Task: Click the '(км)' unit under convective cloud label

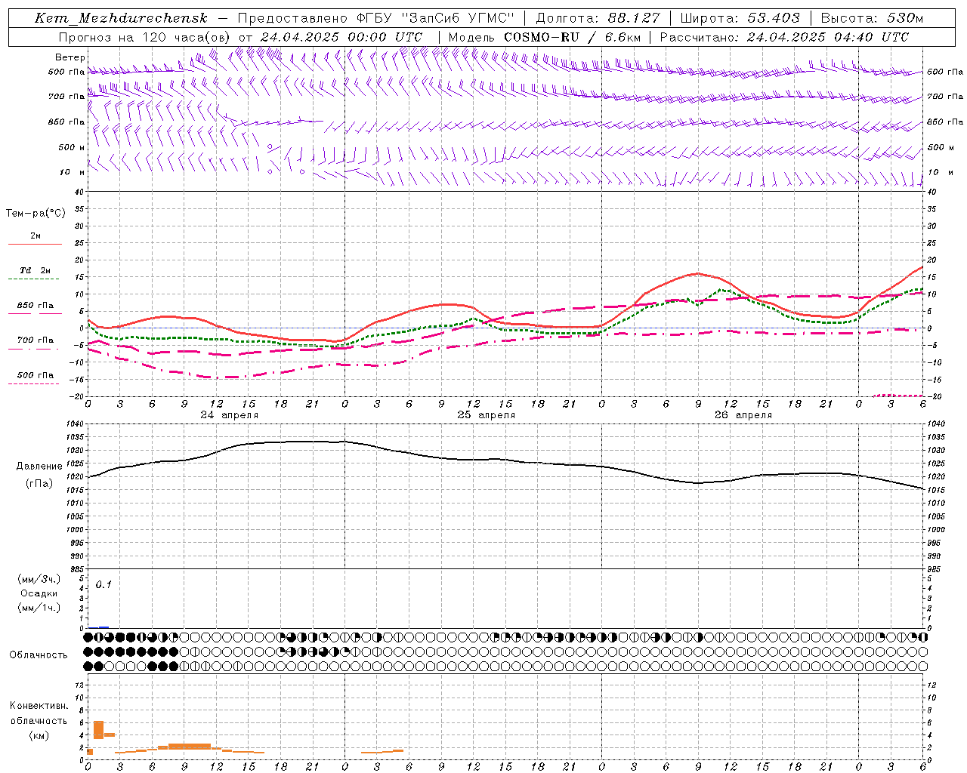Action: coord(39,735)
